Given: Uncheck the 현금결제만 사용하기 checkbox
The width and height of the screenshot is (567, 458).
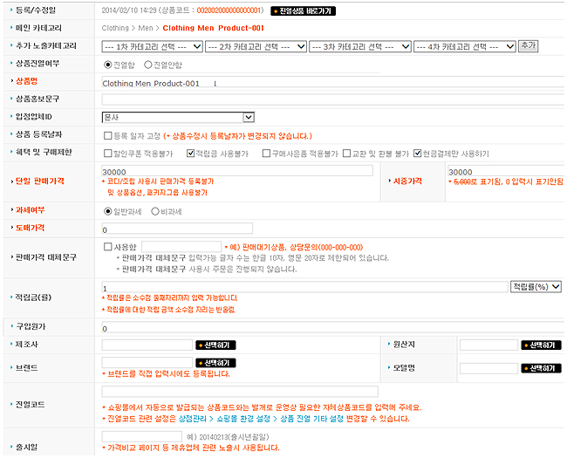Looking at the screenshot, I should [419, 153].
